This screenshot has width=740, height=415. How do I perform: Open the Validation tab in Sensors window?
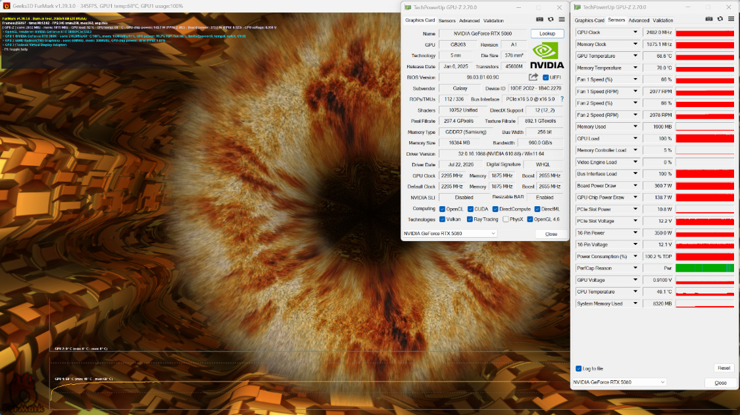click(x=662, y=20)
